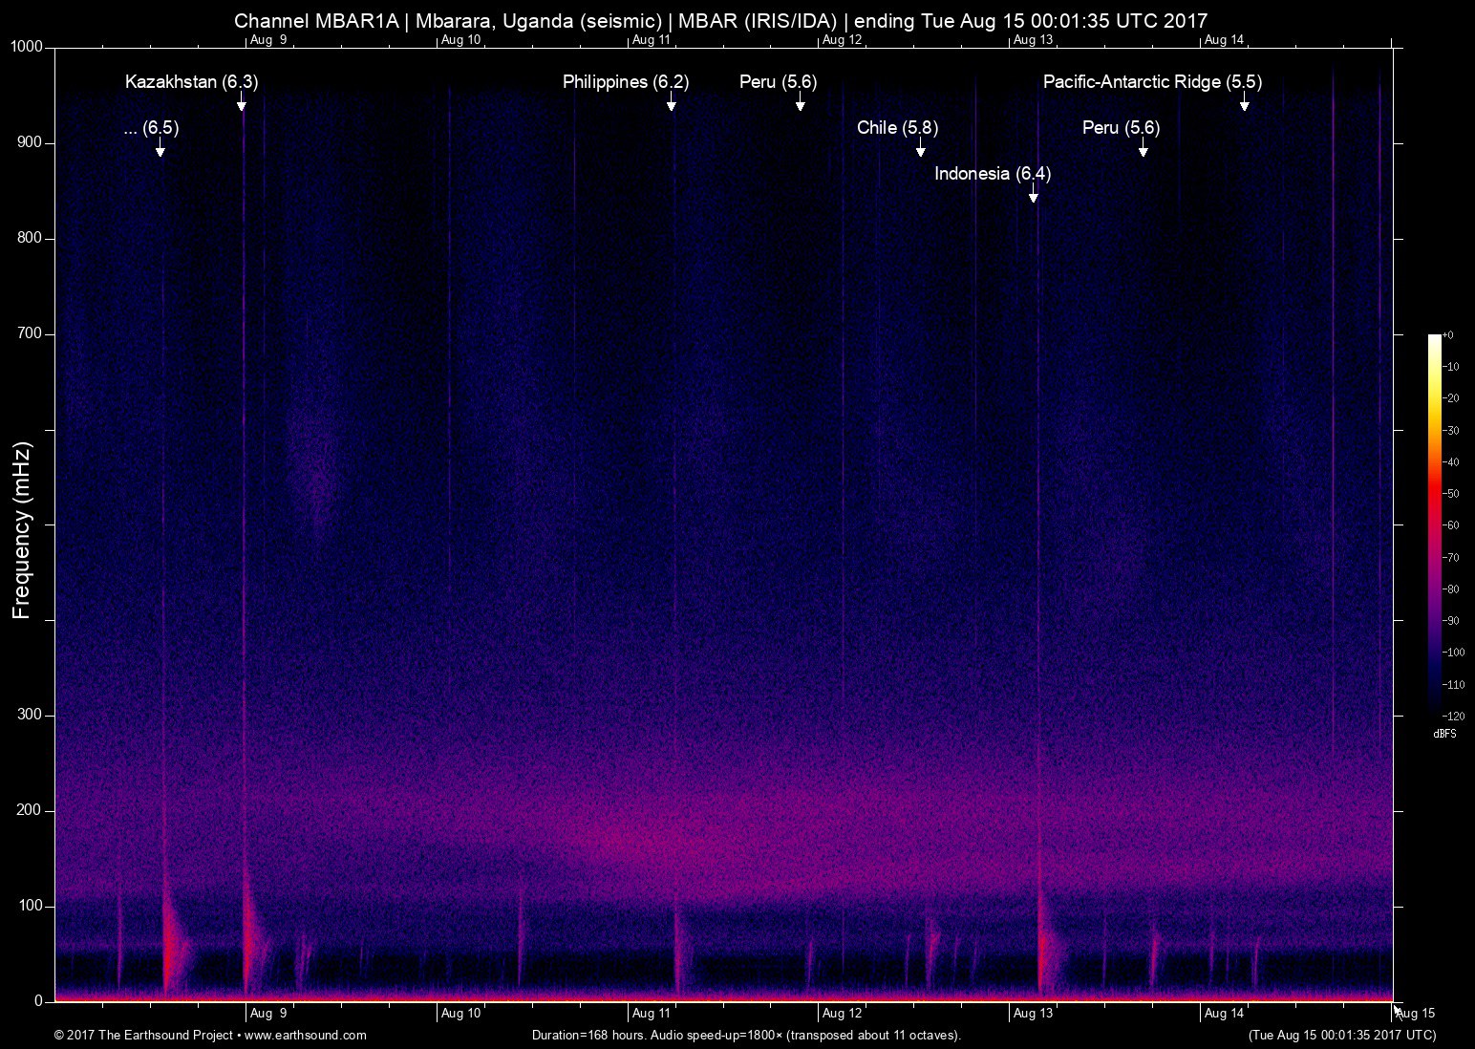This screenshot has height=1049, width=1475.
Task: Click the Philippines (6.2) event arrow
Action: click(x=672, y=104)
